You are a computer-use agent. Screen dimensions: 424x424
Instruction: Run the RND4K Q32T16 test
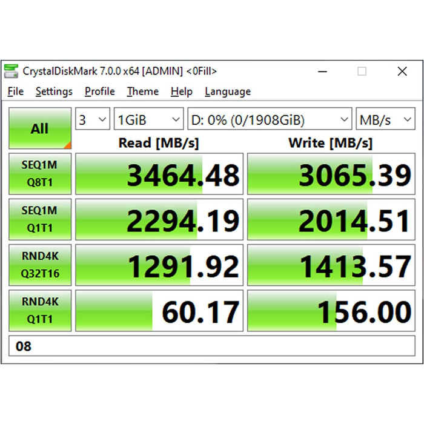40,265
